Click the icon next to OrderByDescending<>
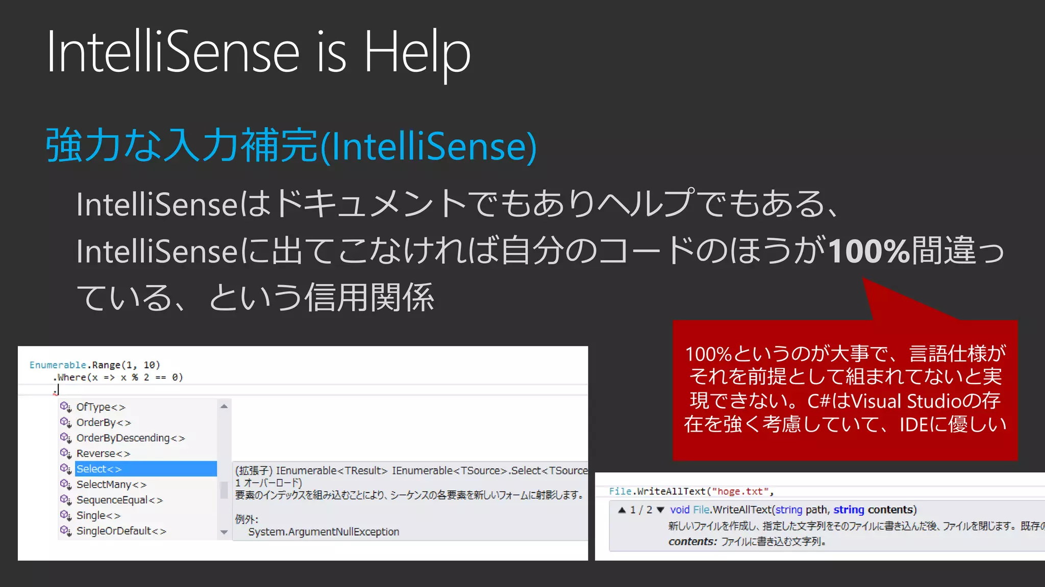Image resolution: width=1045 pixels, height=587 pixels. 66,438
